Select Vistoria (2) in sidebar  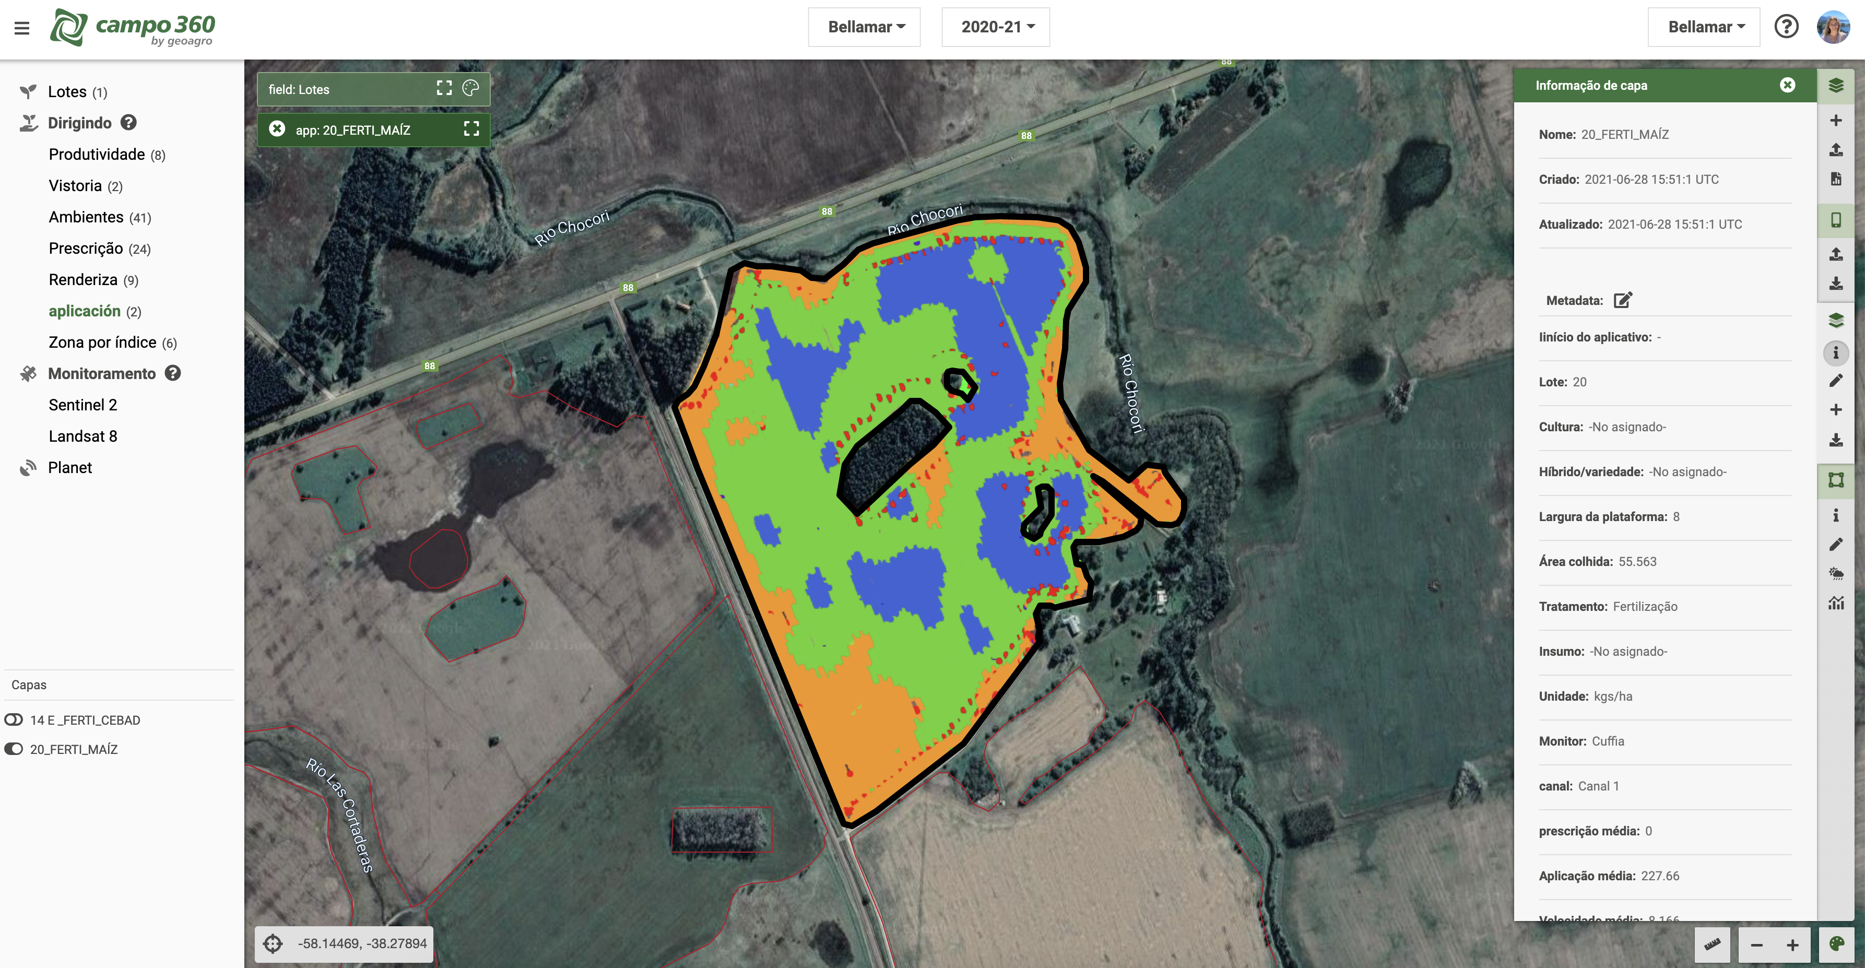86,185
